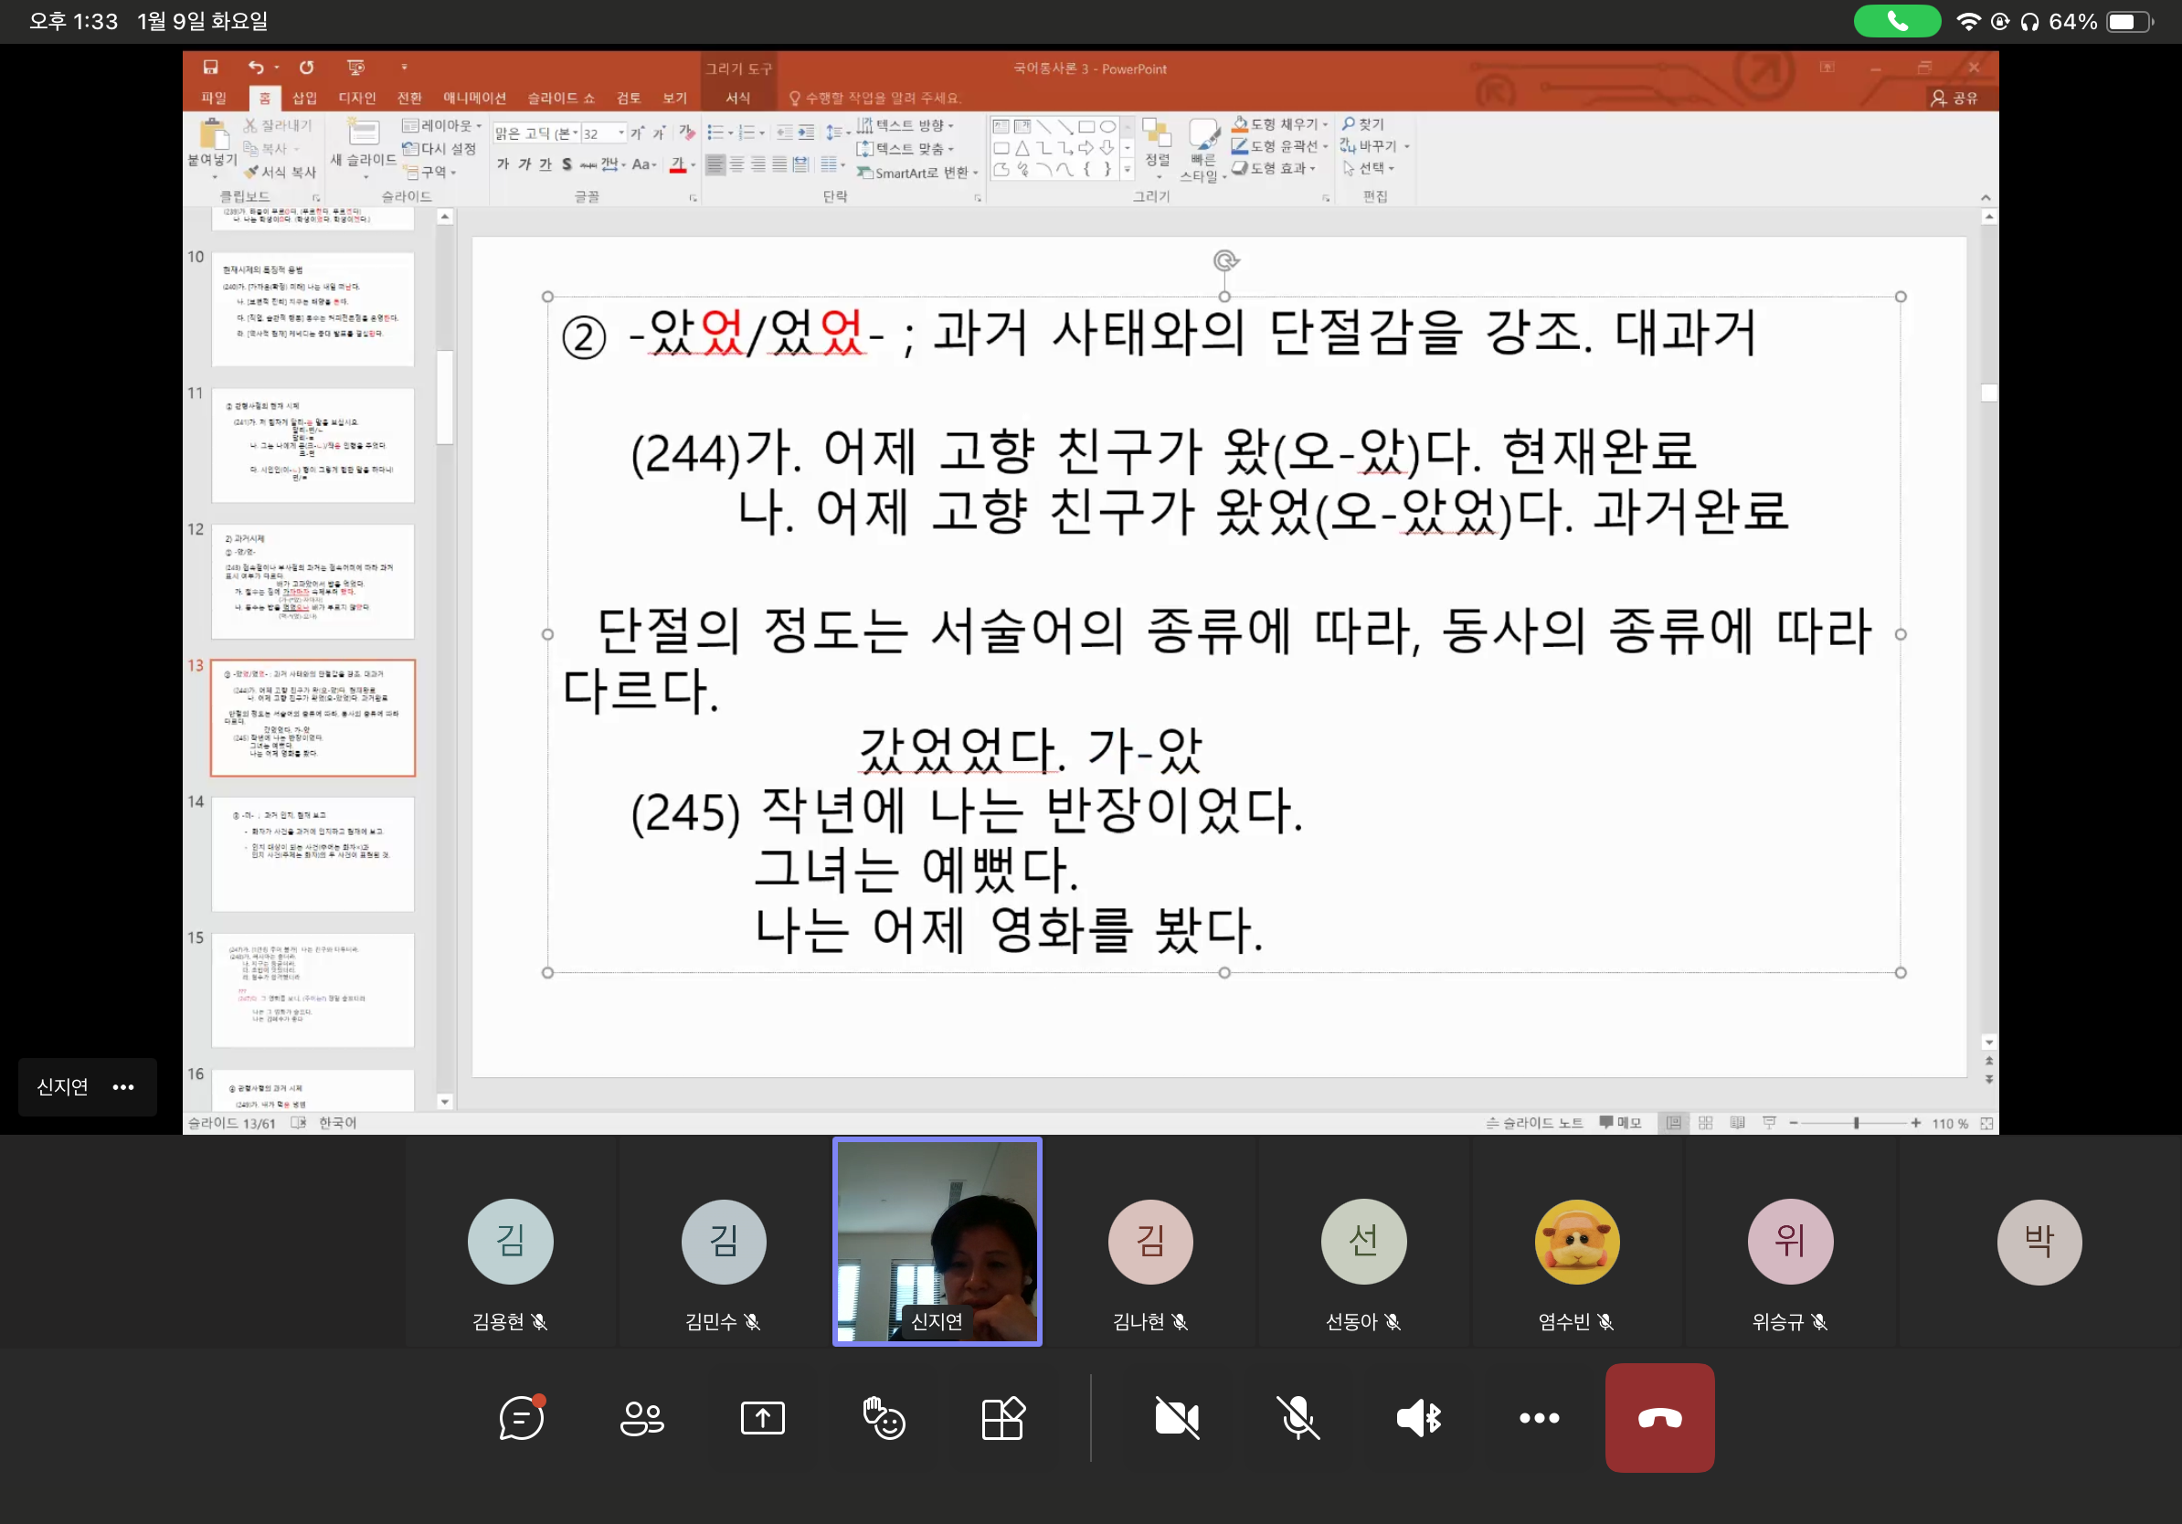Toggle bullet list

coord(715,133)
